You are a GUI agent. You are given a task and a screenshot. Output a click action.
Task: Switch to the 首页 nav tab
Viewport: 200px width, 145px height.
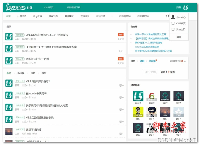point(8,16)
